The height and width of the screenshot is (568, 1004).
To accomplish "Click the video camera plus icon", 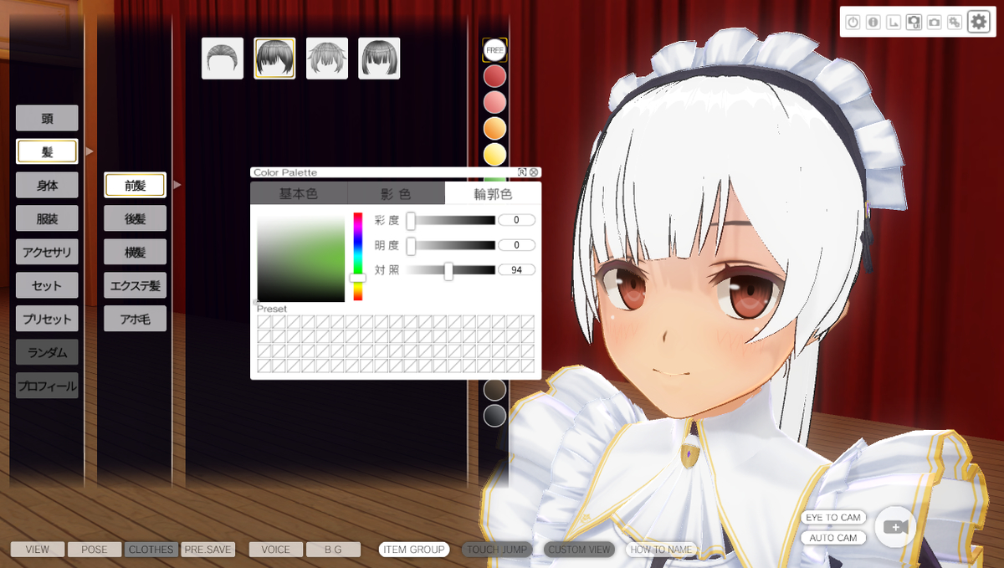I will (x=895, y=527).
